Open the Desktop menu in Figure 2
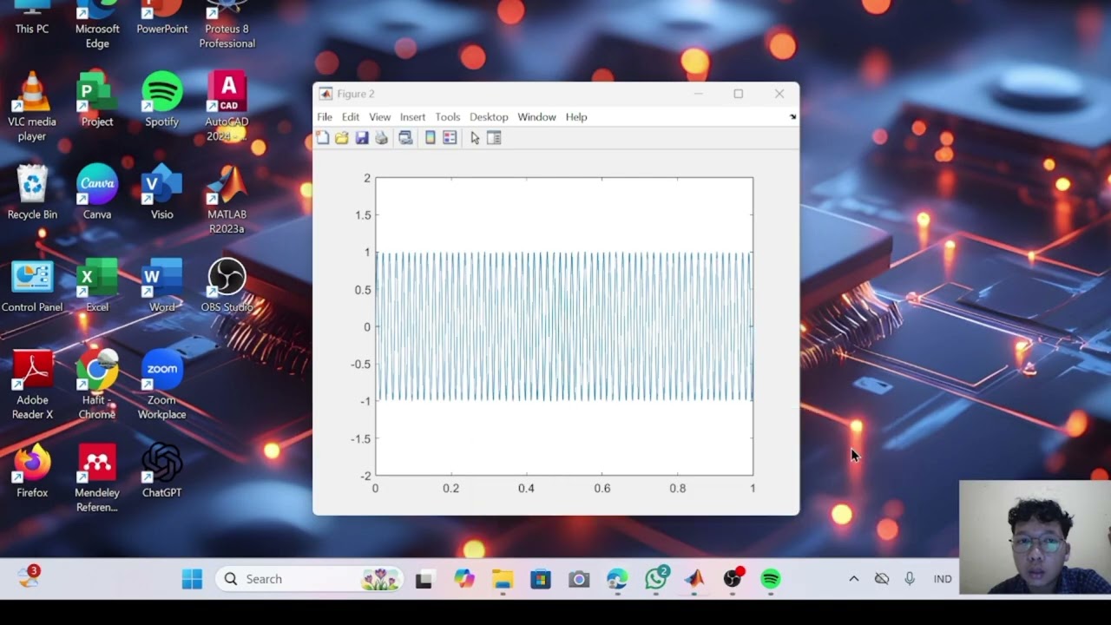The height and width of the screenshot is (625, 1111). 489,117
